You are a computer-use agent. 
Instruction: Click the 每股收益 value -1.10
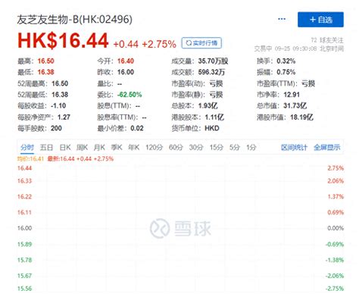(58, 105)
